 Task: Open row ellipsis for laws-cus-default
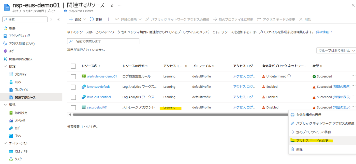(353, 86)
